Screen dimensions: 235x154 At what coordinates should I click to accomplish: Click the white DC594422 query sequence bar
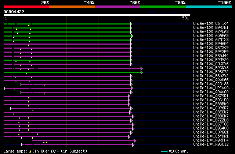pos(97,15)
